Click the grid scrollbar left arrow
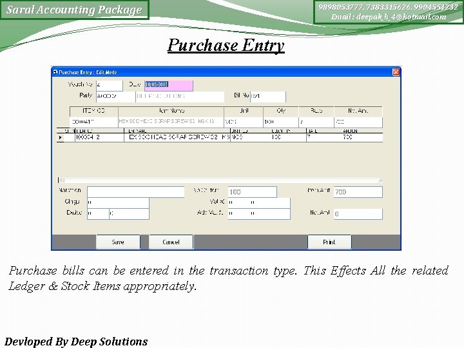 61,180
